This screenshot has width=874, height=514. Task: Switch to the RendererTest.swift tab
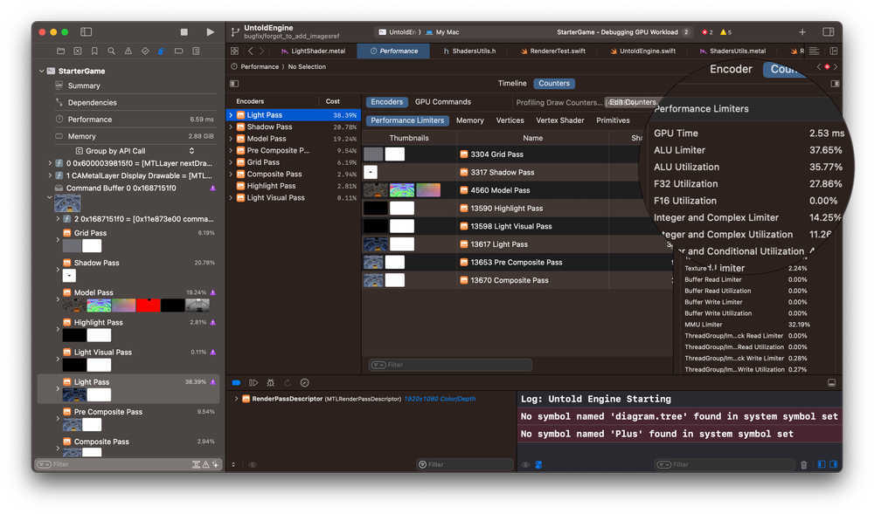tap(552, 51)
